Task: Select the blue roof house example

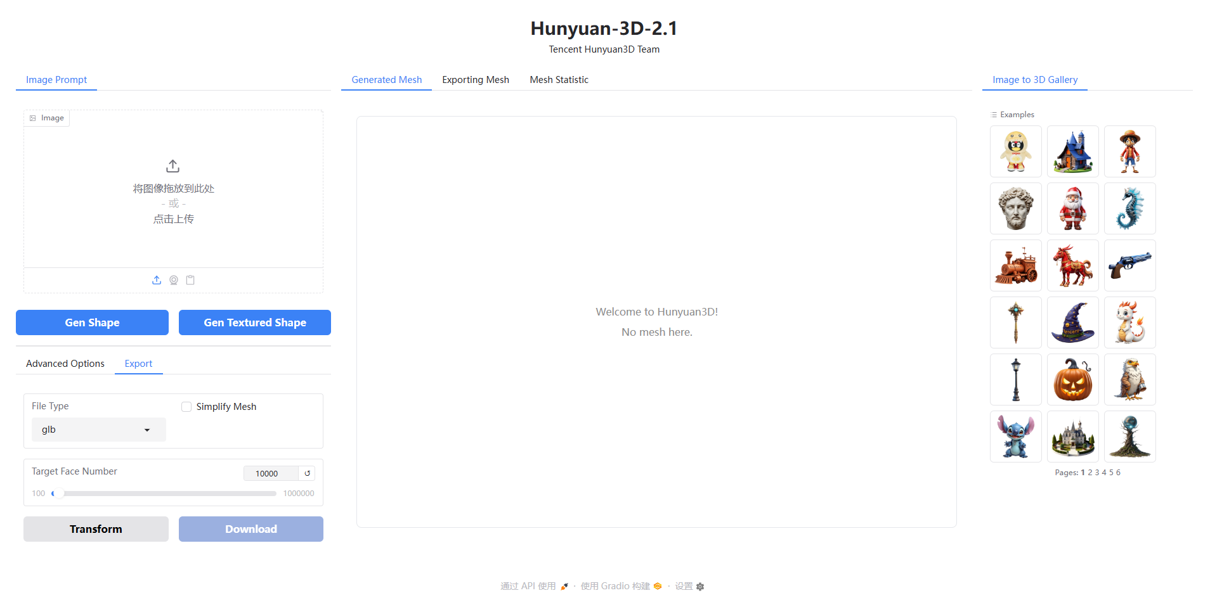Action: pos(1073,151)
